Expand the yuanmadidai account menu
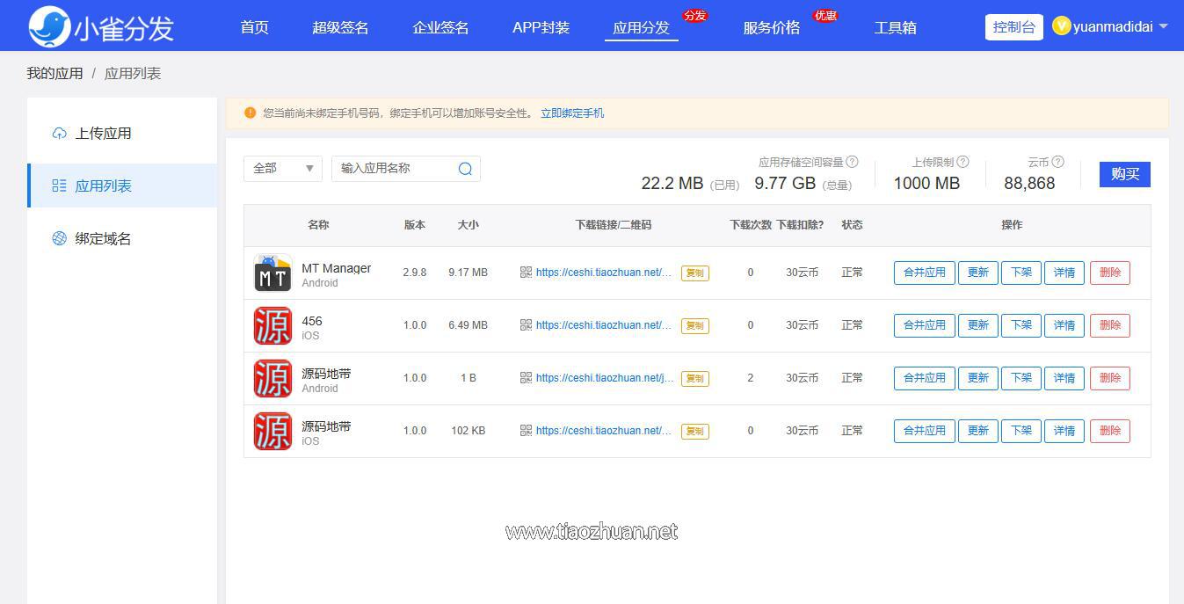1184x604 pixels. (x=1113, y=26)
